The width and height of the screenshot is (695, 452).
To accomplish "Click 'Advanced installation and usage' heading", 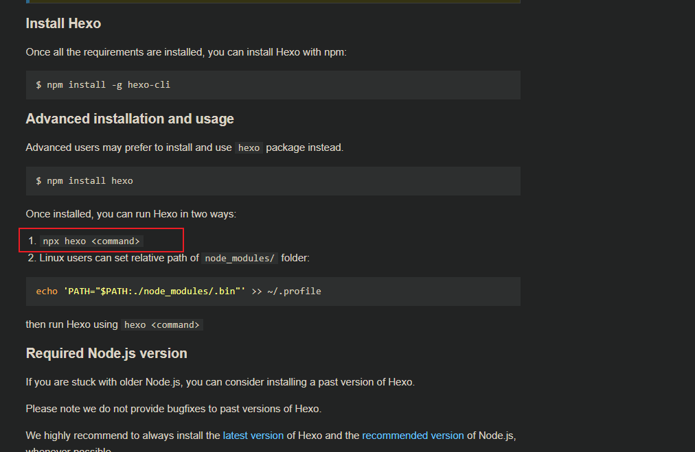I will pos(130,119).
